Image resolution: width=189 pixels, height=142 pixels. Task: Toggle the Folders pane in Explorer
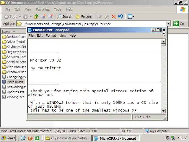click(x=84, y=17)
